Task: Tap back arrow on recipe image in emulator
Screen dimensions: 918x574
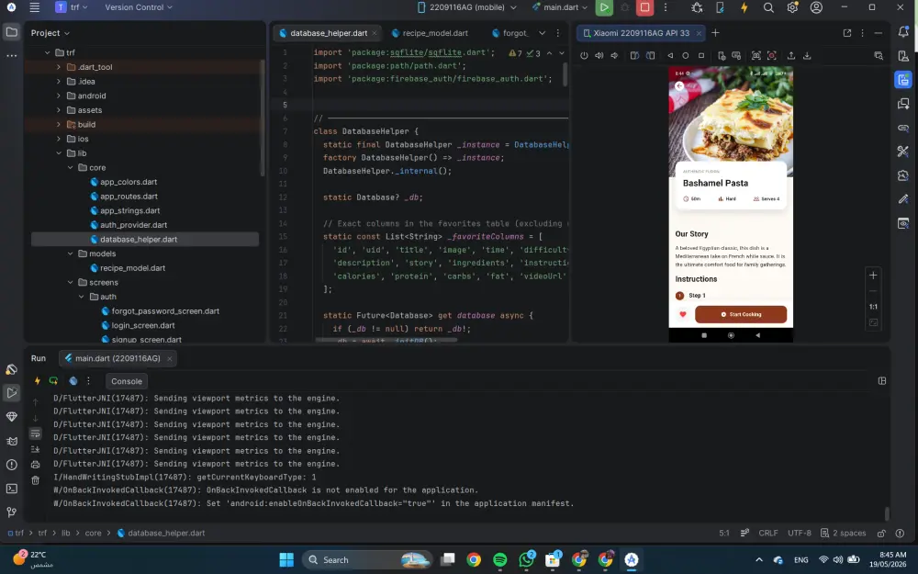Action: click(x=679, y=85)
